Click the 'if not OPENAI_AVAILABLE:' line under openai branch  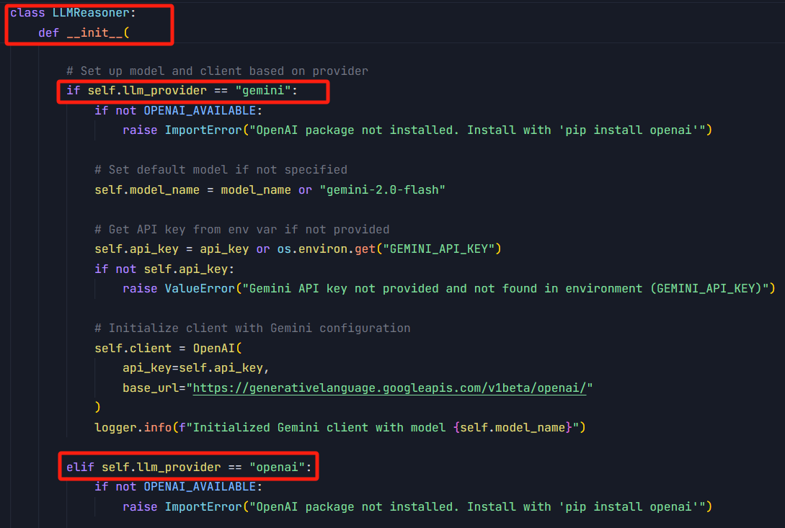click(x=178, y=487)
